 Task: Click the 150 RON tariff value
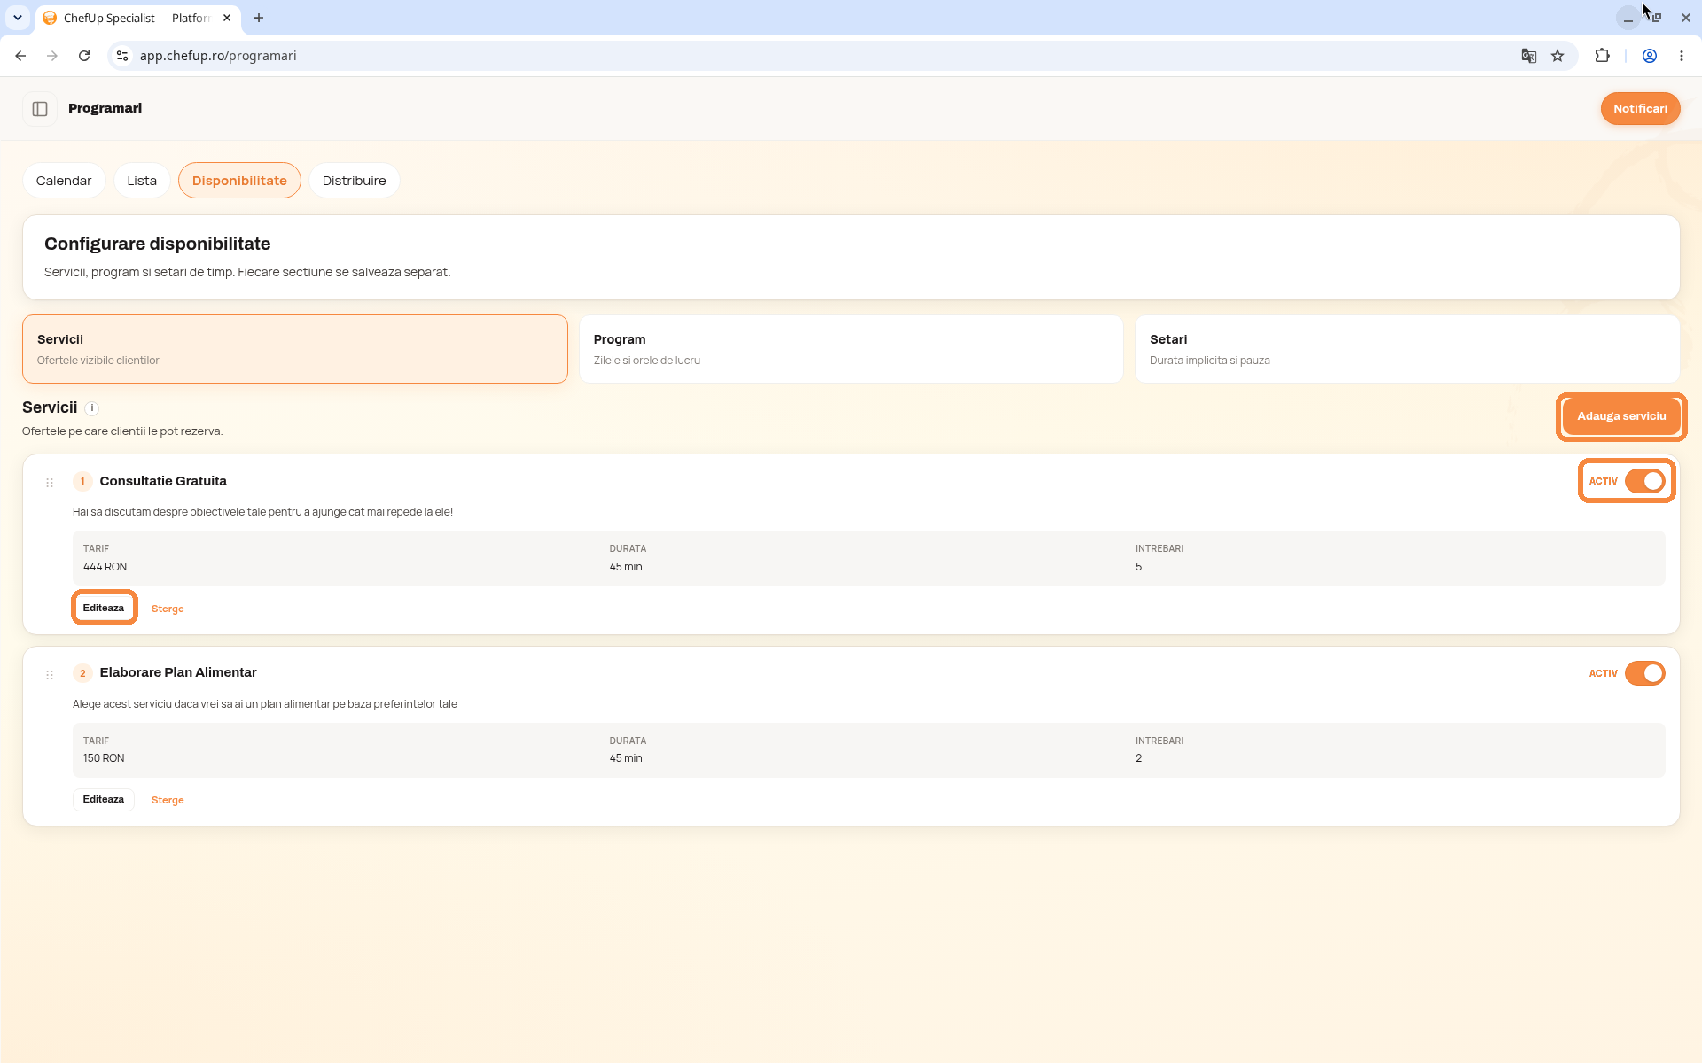pos(104,758)
